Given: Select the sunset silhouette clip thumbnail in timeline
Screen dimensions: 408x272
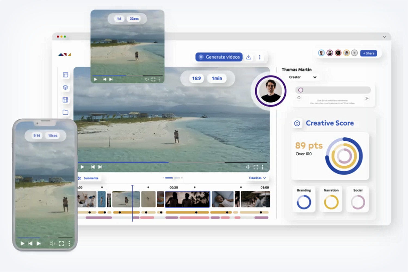Looking at the screenshot, I should coord(187,199).
